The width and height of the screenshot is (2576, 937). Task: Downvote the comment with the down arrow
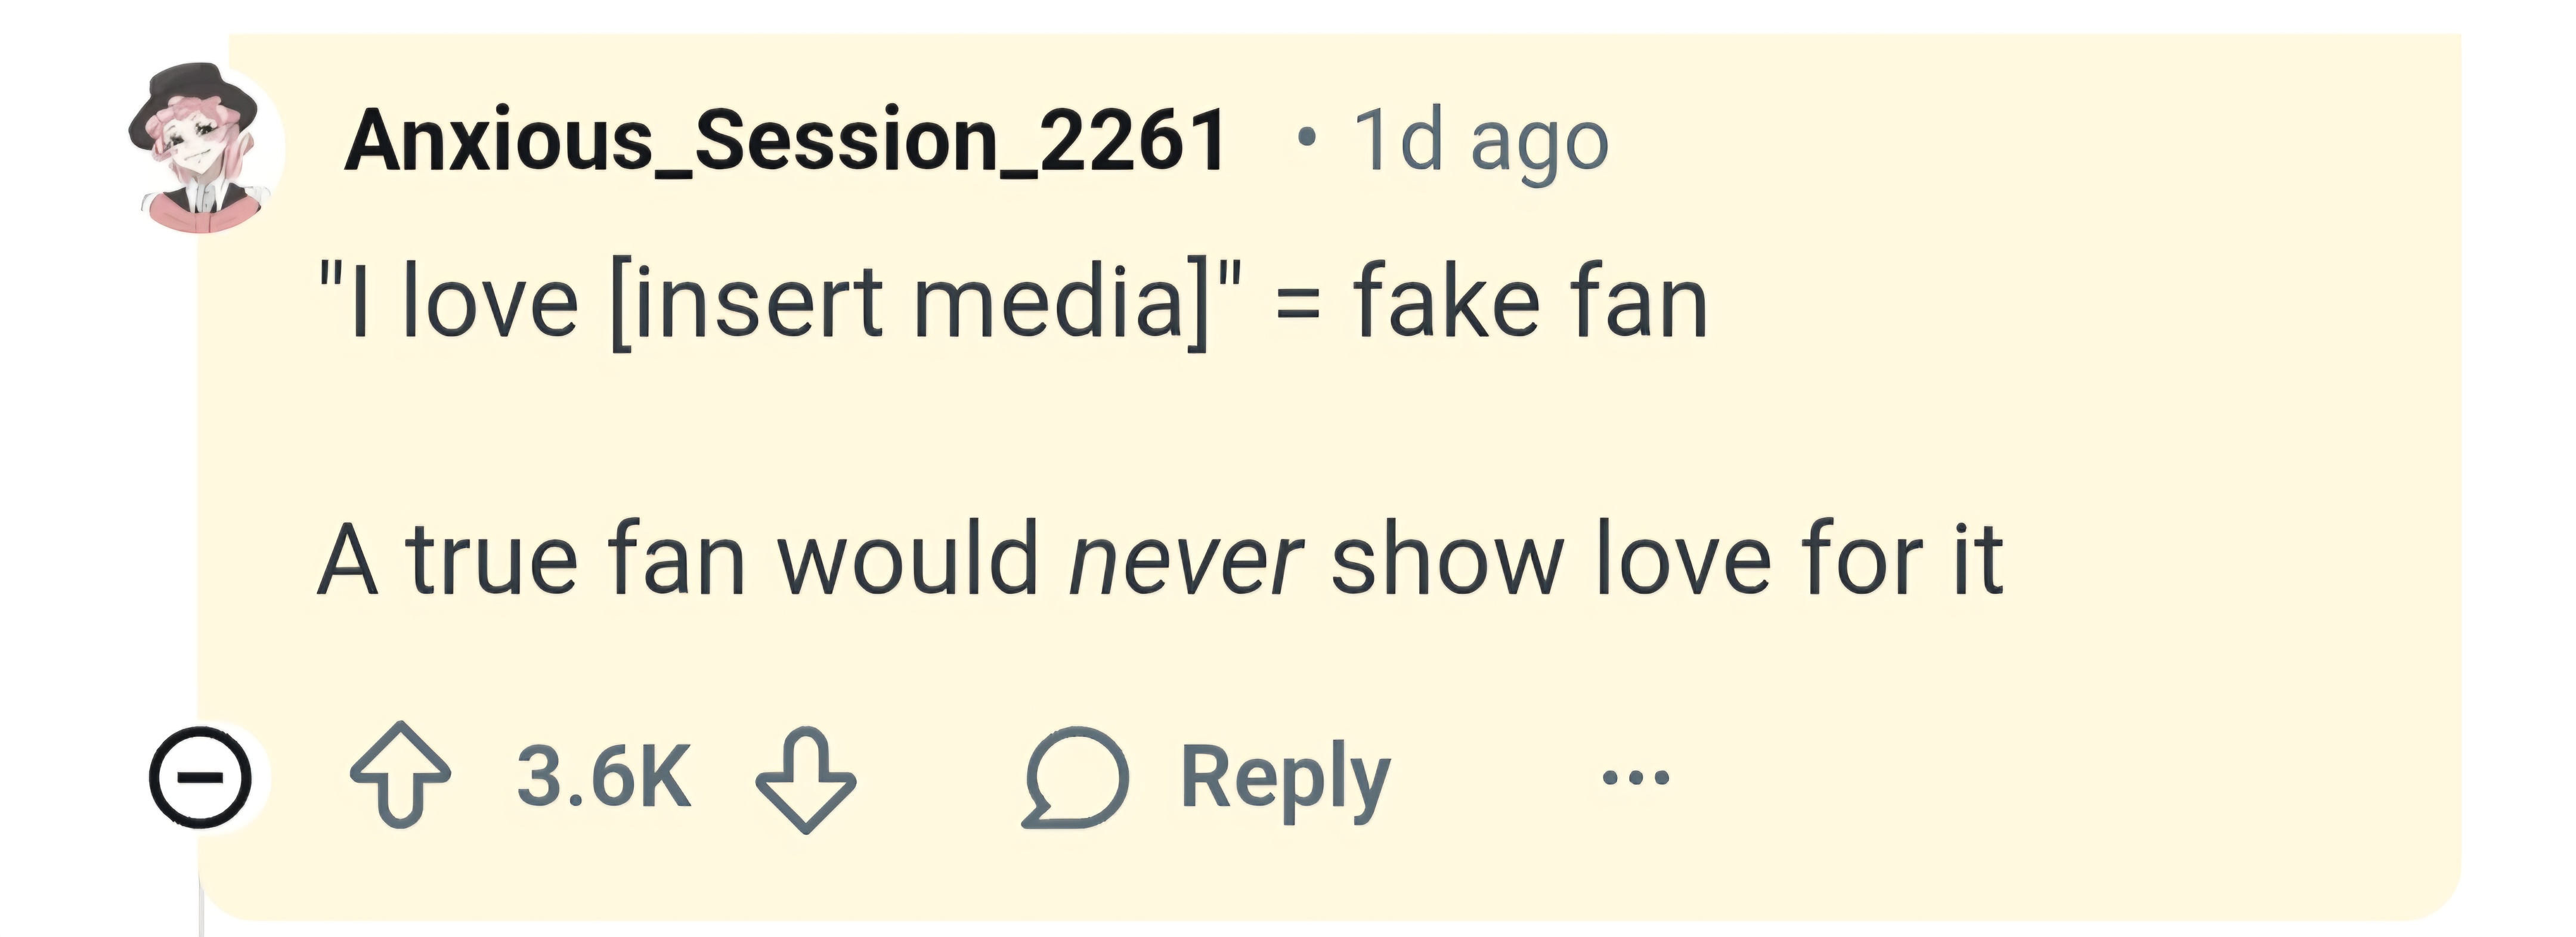click(x=805, y=779)
